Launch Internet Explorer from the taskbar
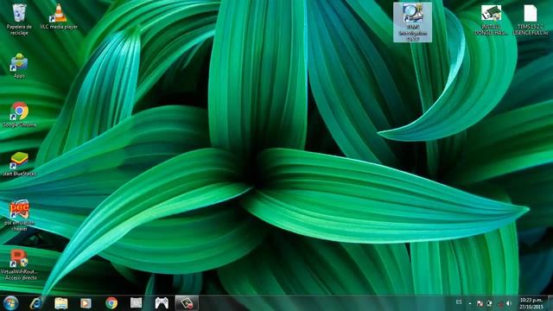The width and height of the screenshot is (553, 311). coord(35,303)
